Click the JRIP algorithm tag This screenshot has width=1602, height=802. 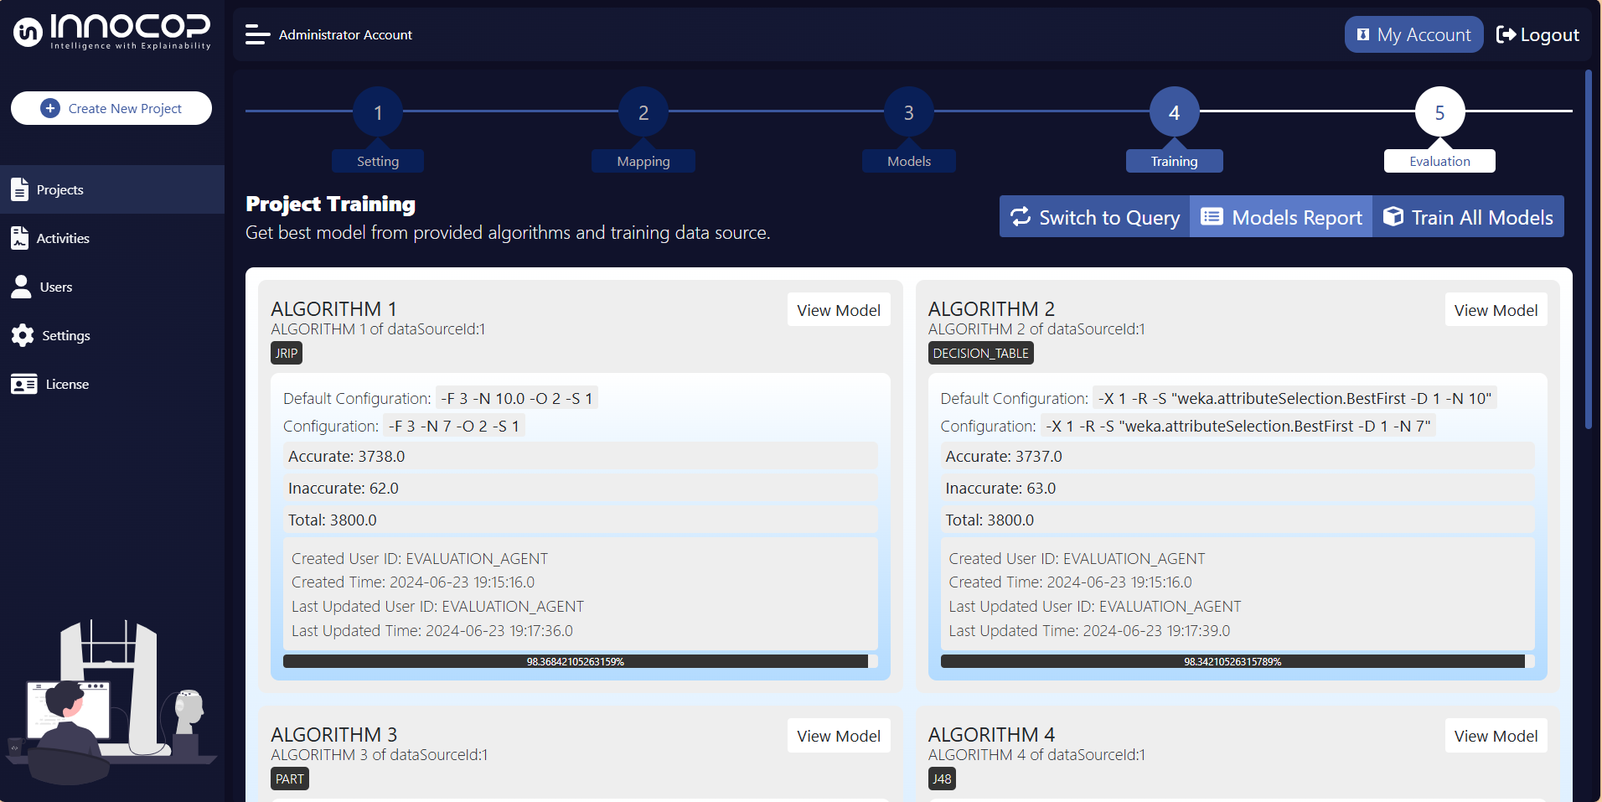pos(287,353)
